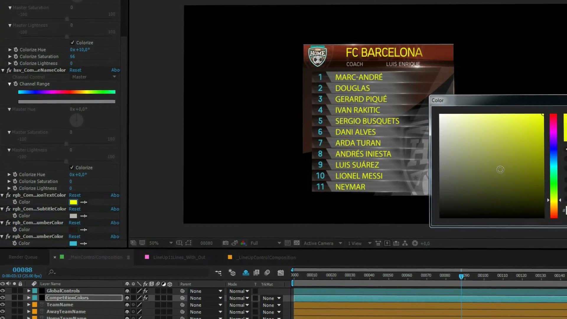Click Reset for rgb_Com...ionTextColor effect

75,195
